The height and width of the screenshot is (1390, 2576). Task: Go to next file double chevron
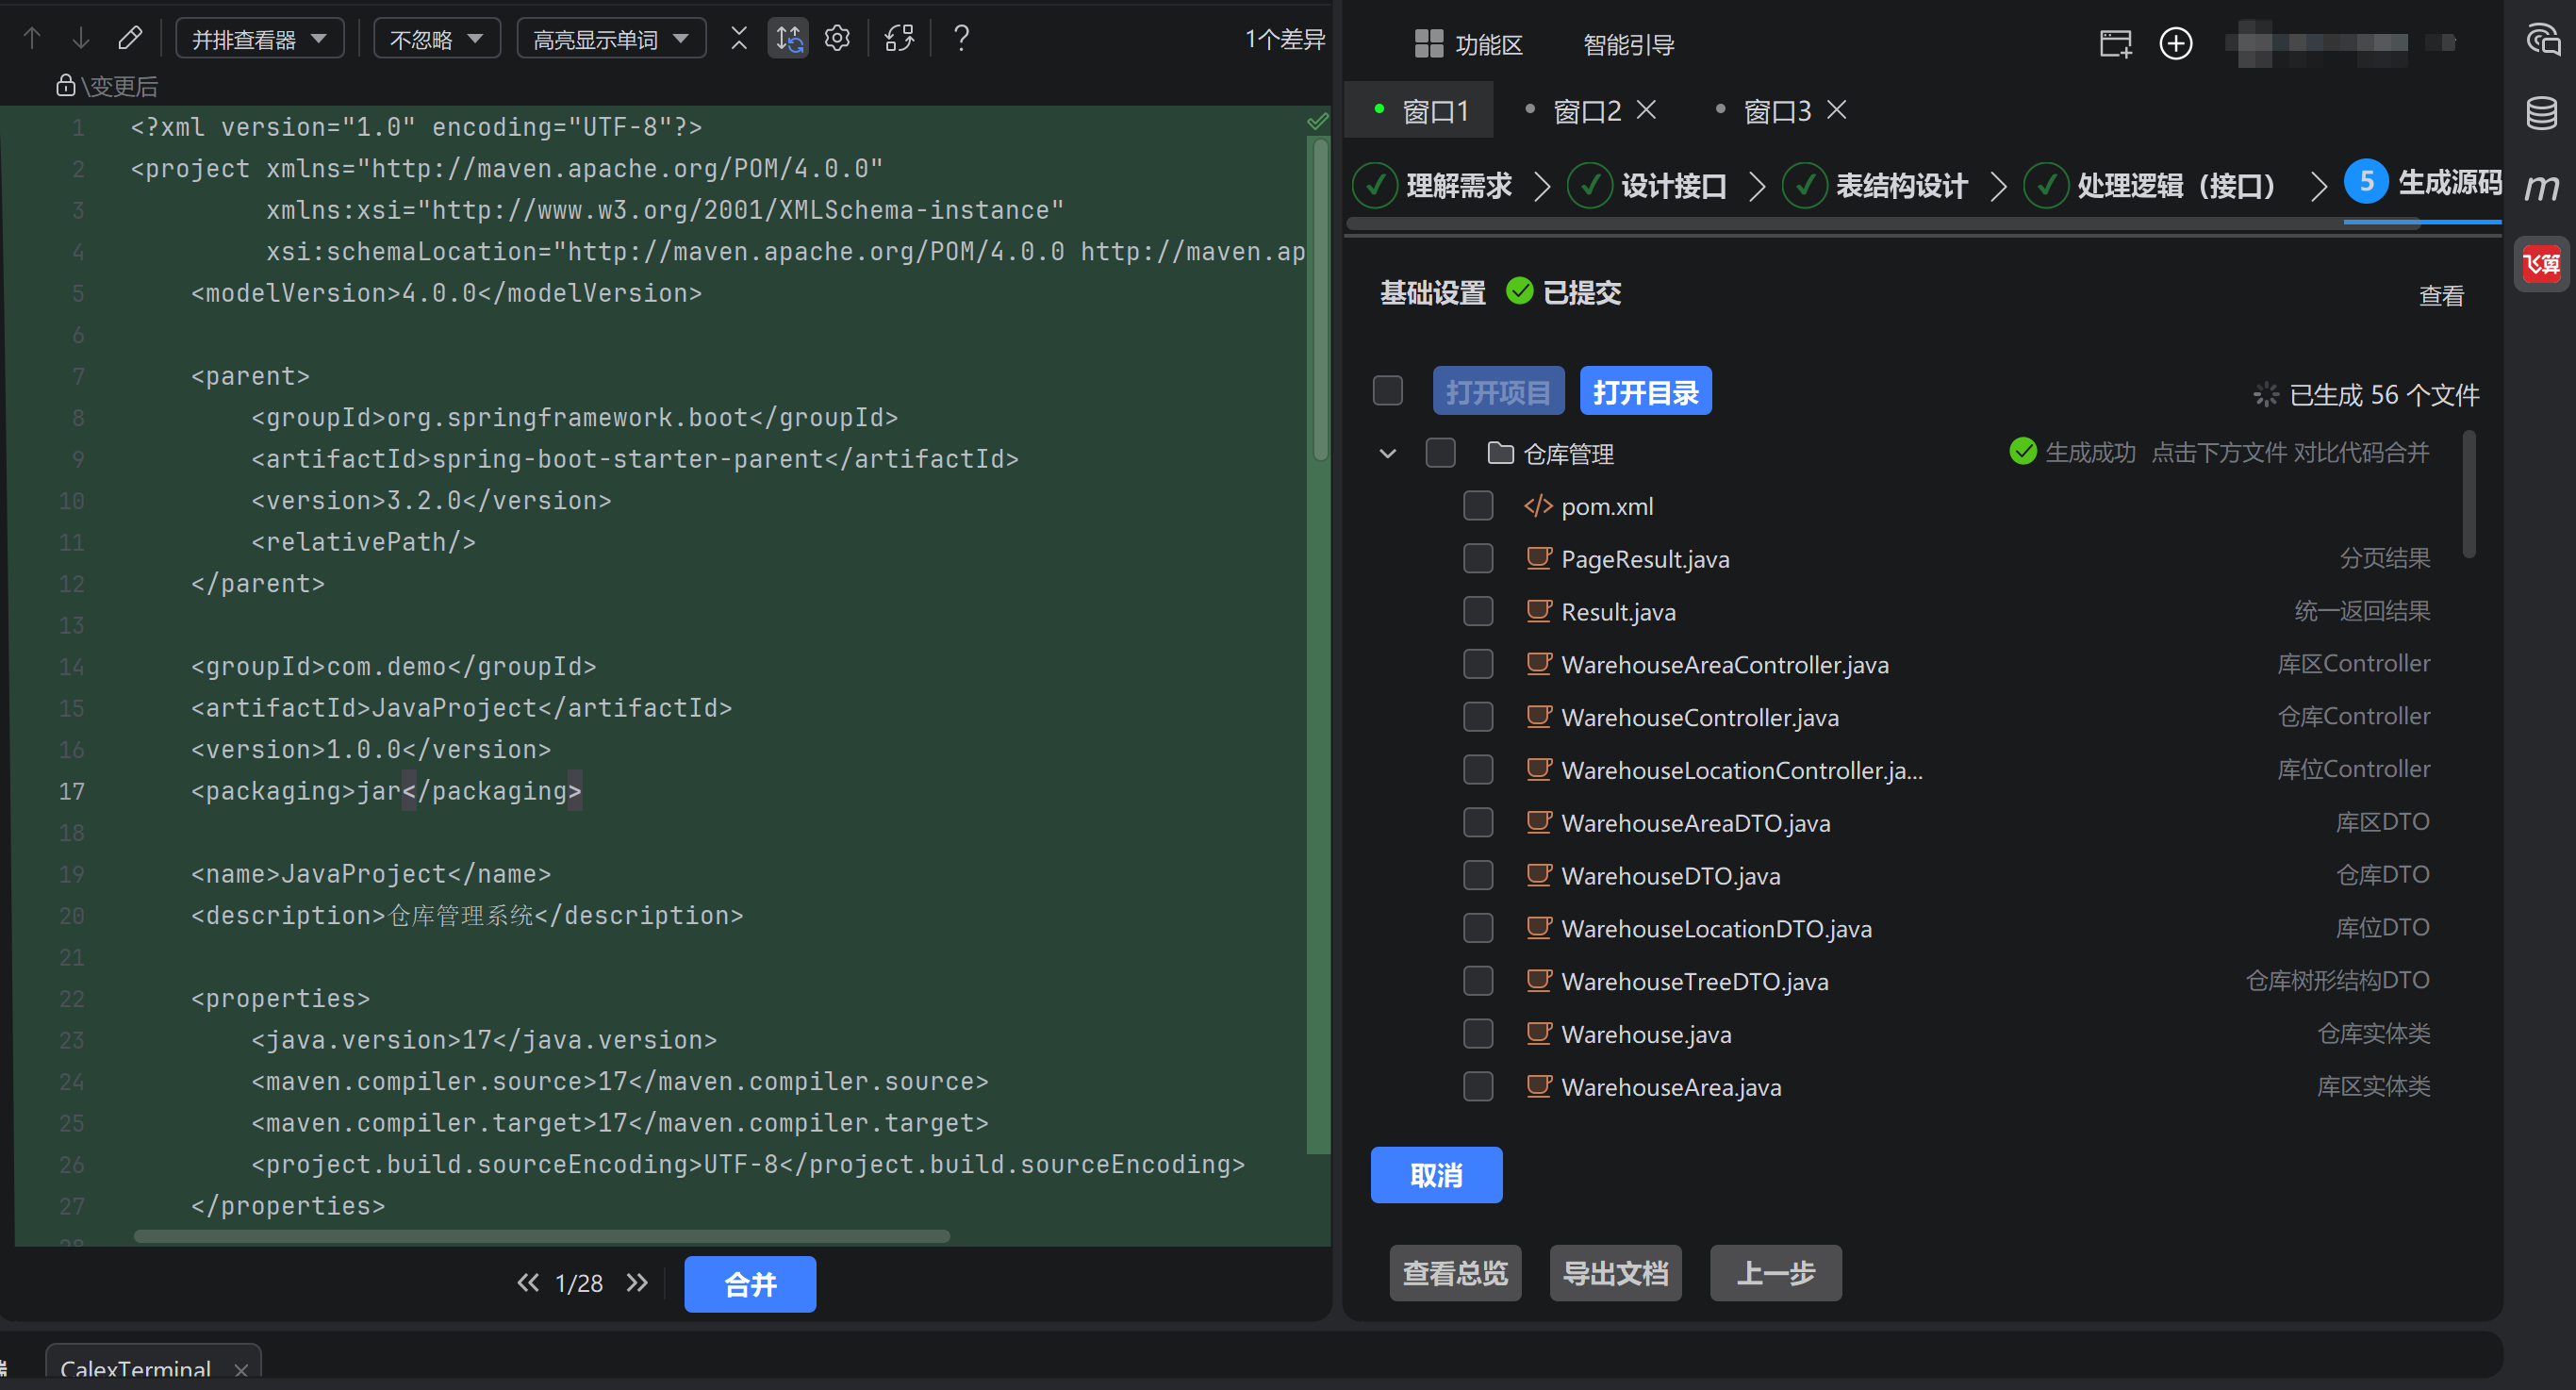coord(637,1283)
